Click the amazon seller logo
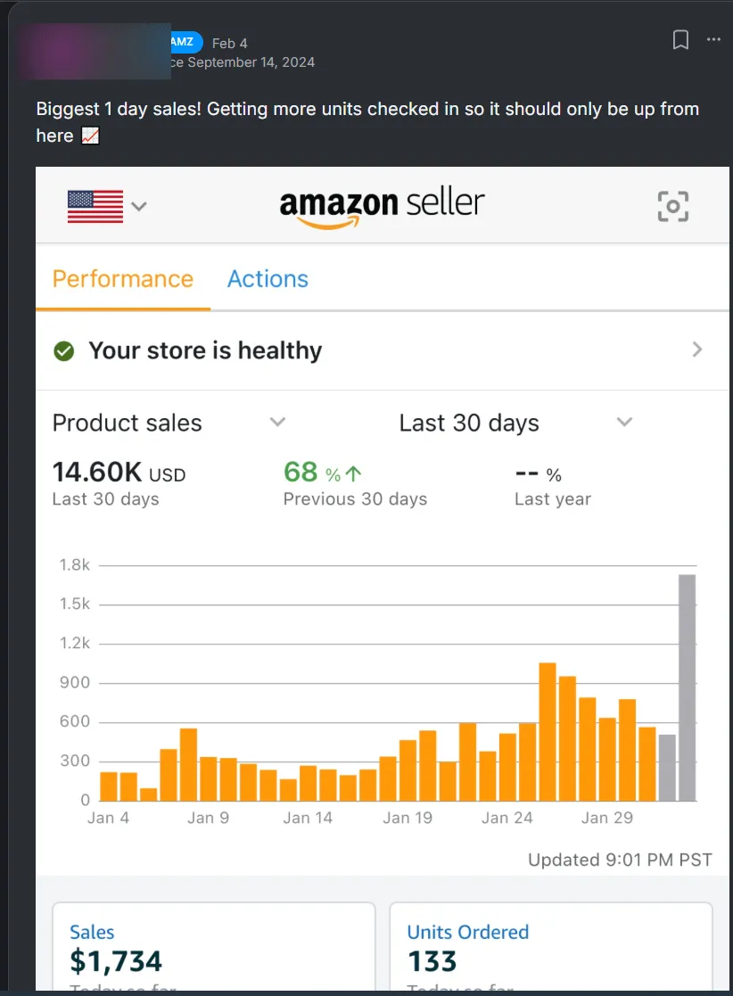Image resolution: width=733 pixels, height=996 pixels. [x=382, y=207]
